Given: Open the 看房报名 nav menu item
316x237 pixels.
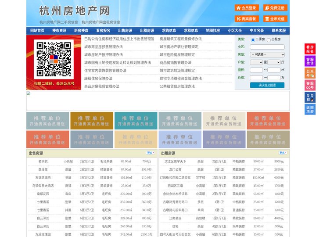Looking at the screenshot, I should (103, 31).
